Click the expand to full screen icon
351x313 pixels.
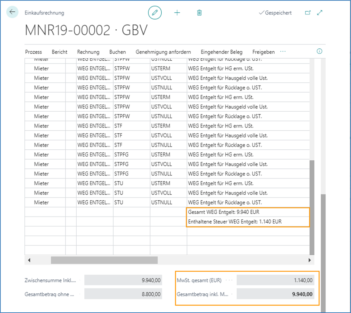320,13
